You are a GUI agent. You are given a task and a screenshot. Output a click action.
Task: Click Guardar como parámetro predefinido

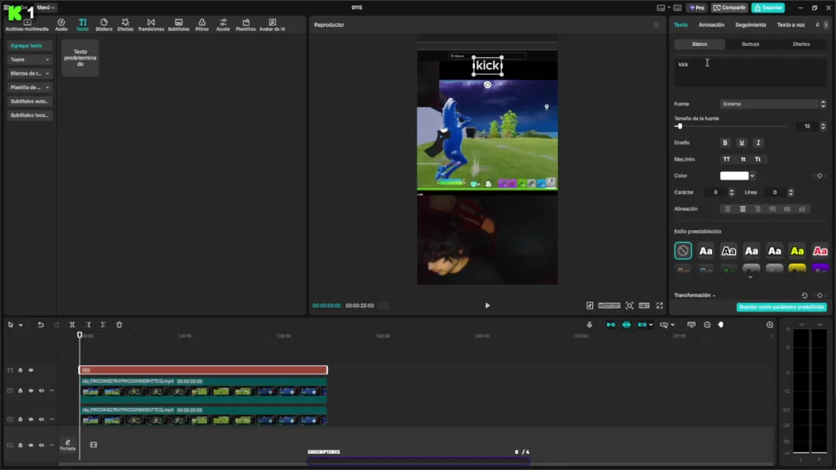click(781, 307)
